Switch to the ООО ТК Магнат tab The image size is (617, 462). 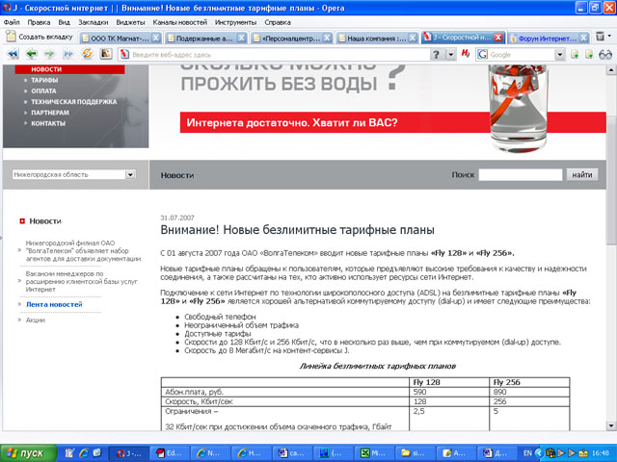[119, 38]
